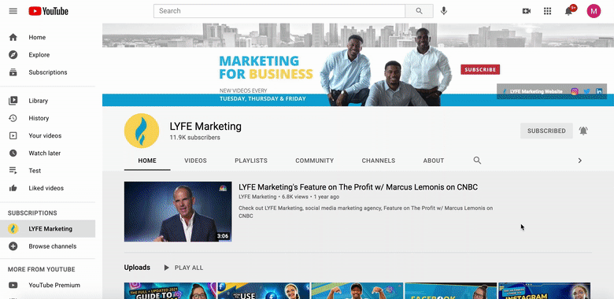Click PLAY ALL uploads
The width and height of the screenshot is (614, 299).
point(183,268)
